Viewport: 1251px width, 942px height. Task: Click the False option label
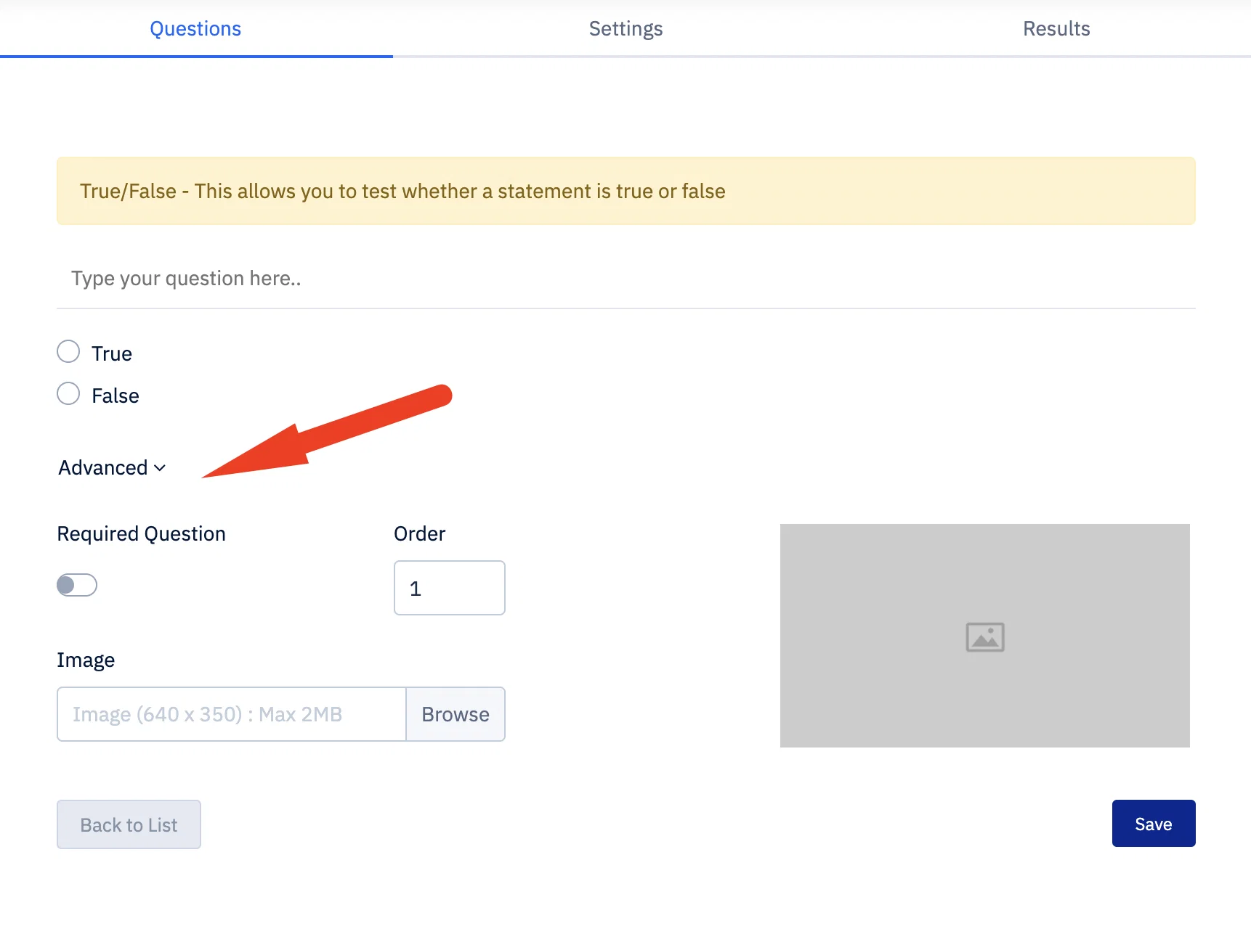click(116, 396)
